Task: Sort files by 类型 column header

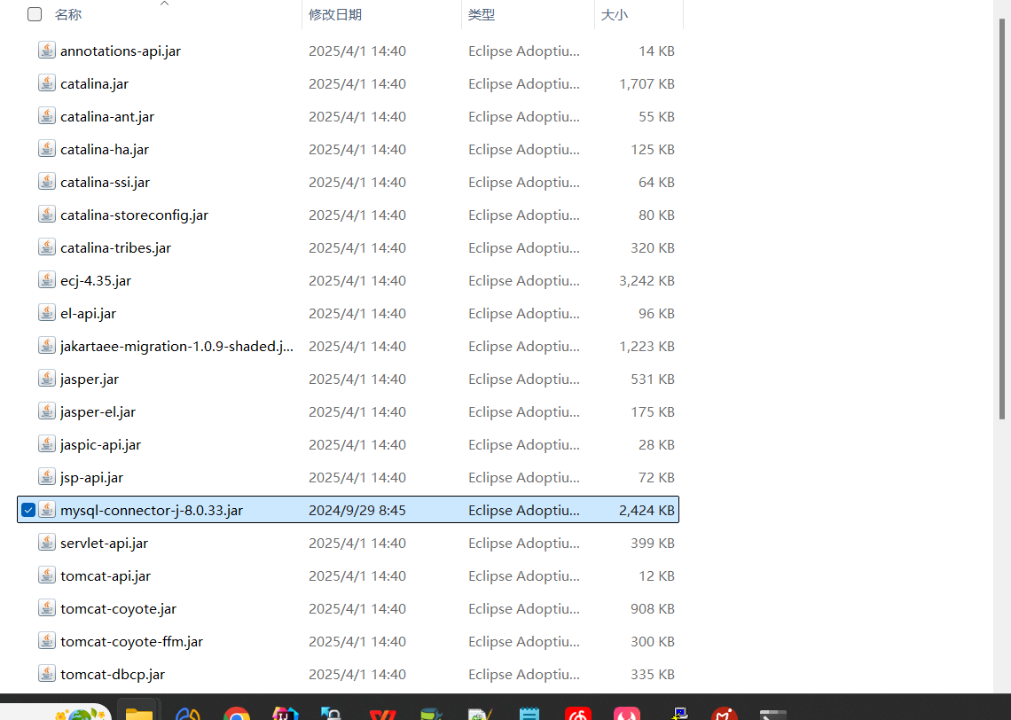Action: click(x=482, y=15)
